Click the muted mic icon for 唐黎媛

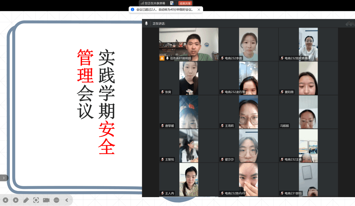coord(162,126)
